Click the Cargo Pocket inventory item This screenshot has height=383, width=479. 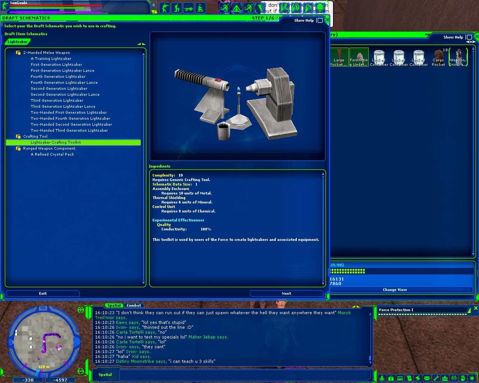(439, 57)
